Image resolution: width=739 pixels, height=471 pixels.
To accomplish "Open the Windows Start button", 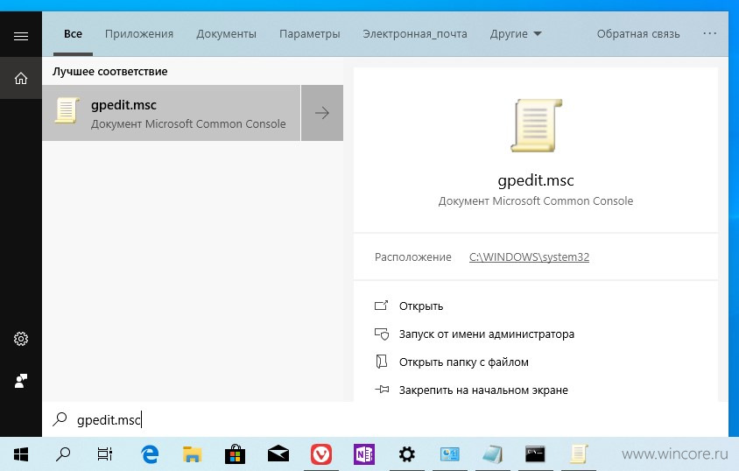I will (x=21, y=454).
